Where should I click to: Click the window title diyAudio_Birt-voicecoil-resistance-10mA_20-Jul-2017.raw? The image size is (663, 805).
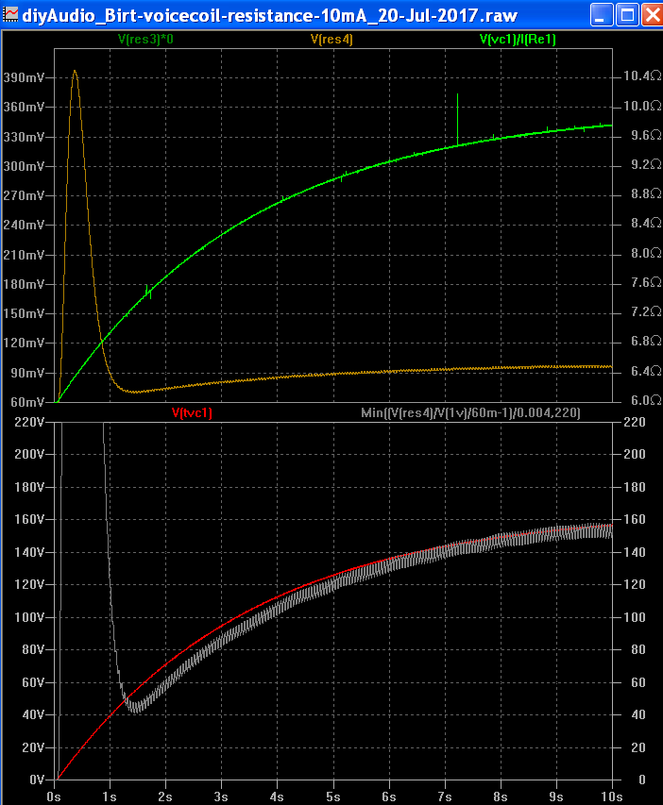pyautogui.click(x=270, y=15)
